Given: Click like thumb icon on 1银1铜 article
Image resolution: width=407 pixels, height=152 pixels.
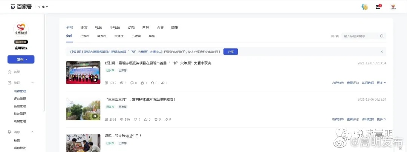Looking at the screenshot, I should 142,83.
